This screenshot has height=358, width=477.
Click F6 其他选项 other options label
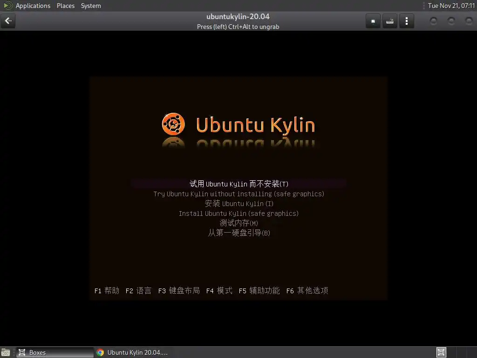pyautogui.click(x=307, y=291)
